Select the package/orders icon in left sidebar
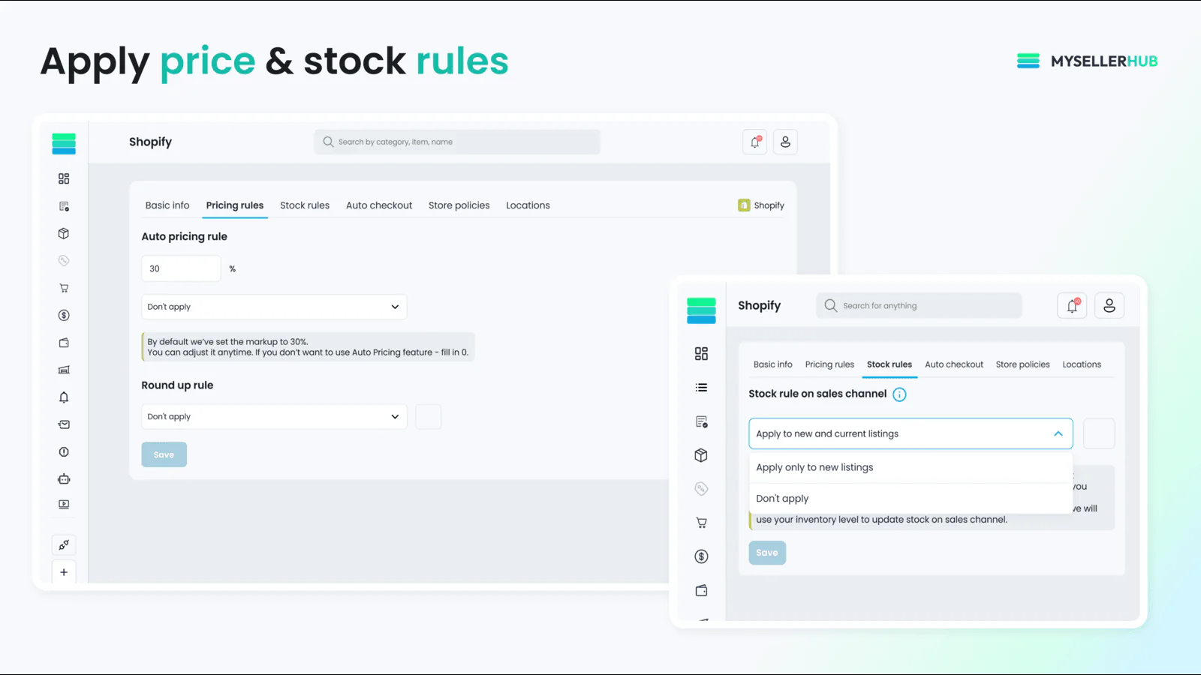Image resolution: width=1201 pixels, height=675 pixels. pos(64,232)
